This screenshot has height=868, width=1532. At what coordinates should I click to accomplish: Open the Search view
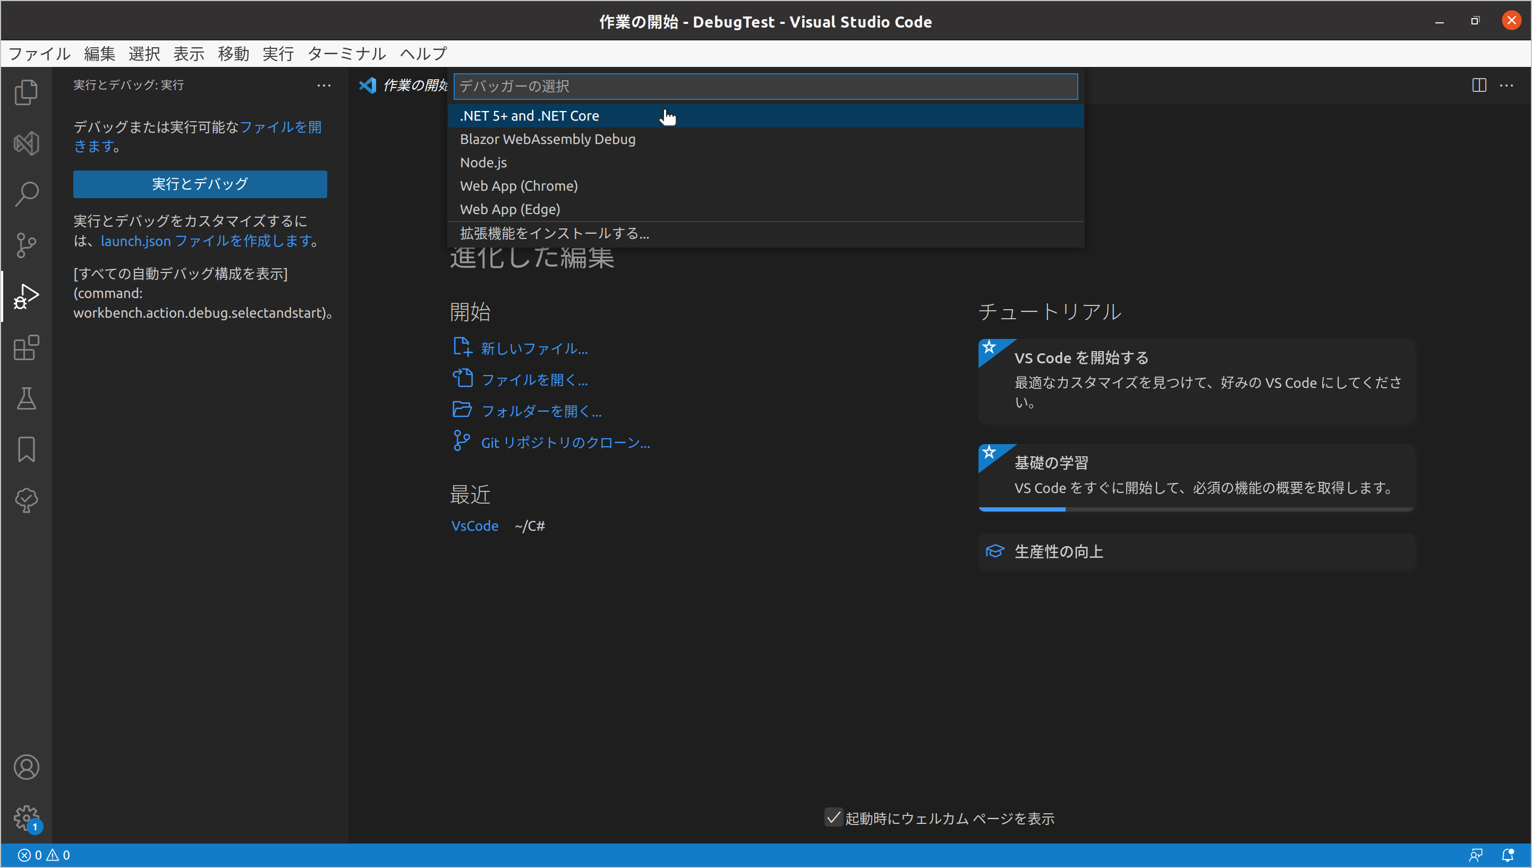(x=25, y=194)
